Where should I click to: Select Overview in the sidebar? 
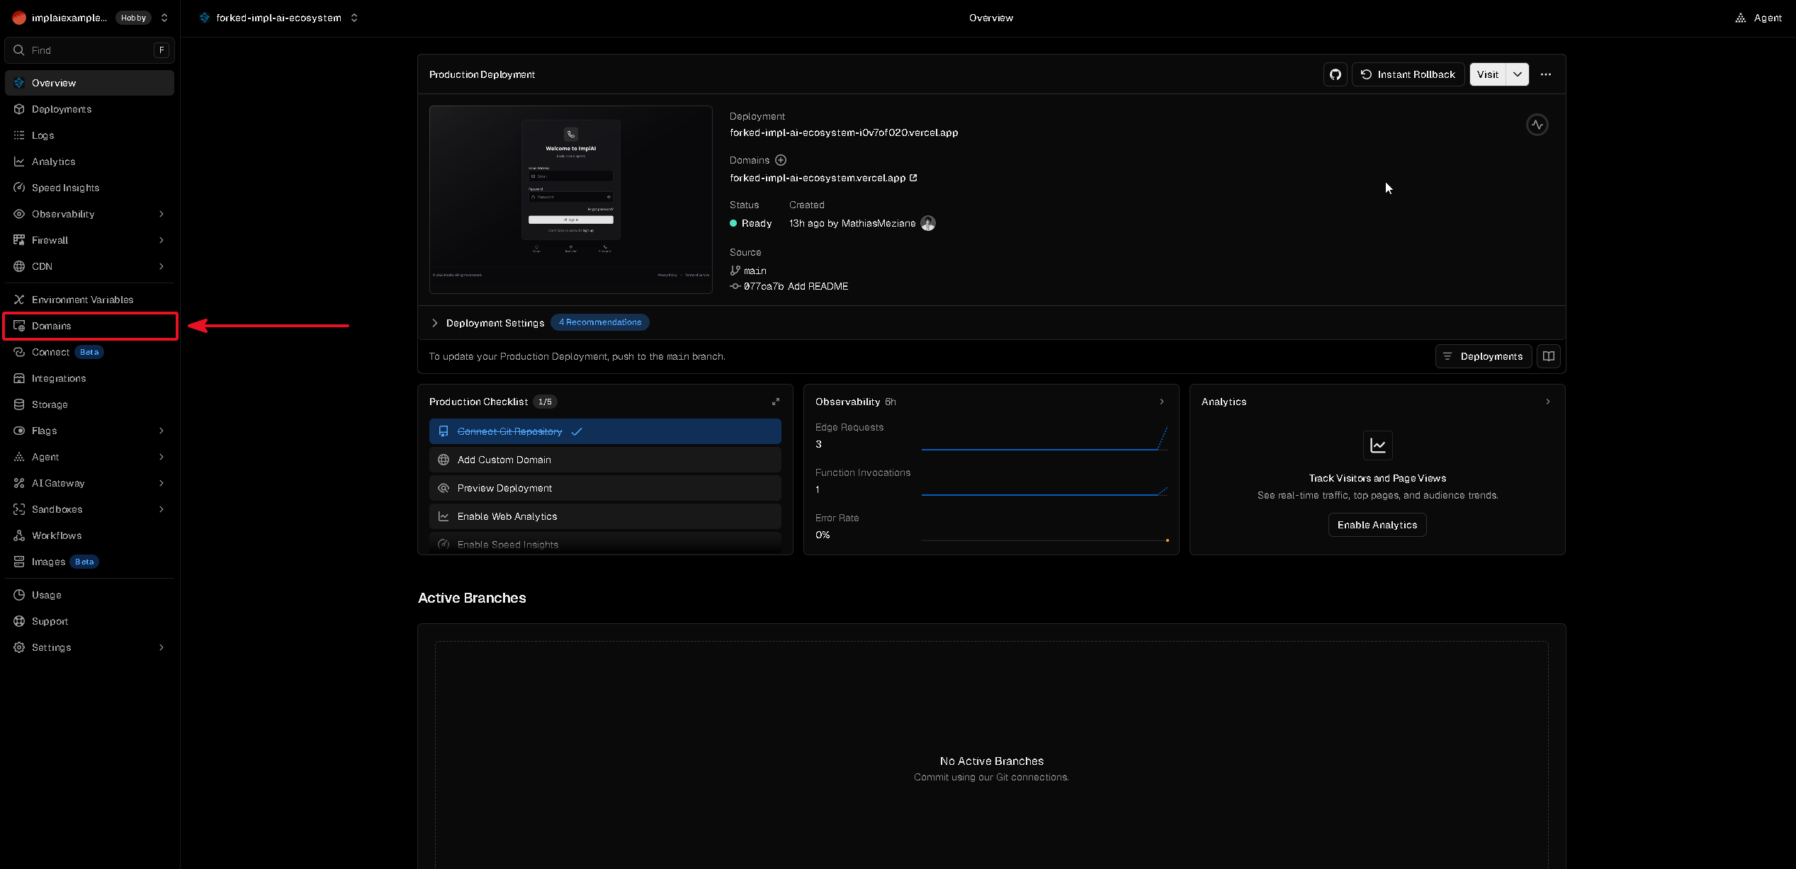tap(89, 83)
